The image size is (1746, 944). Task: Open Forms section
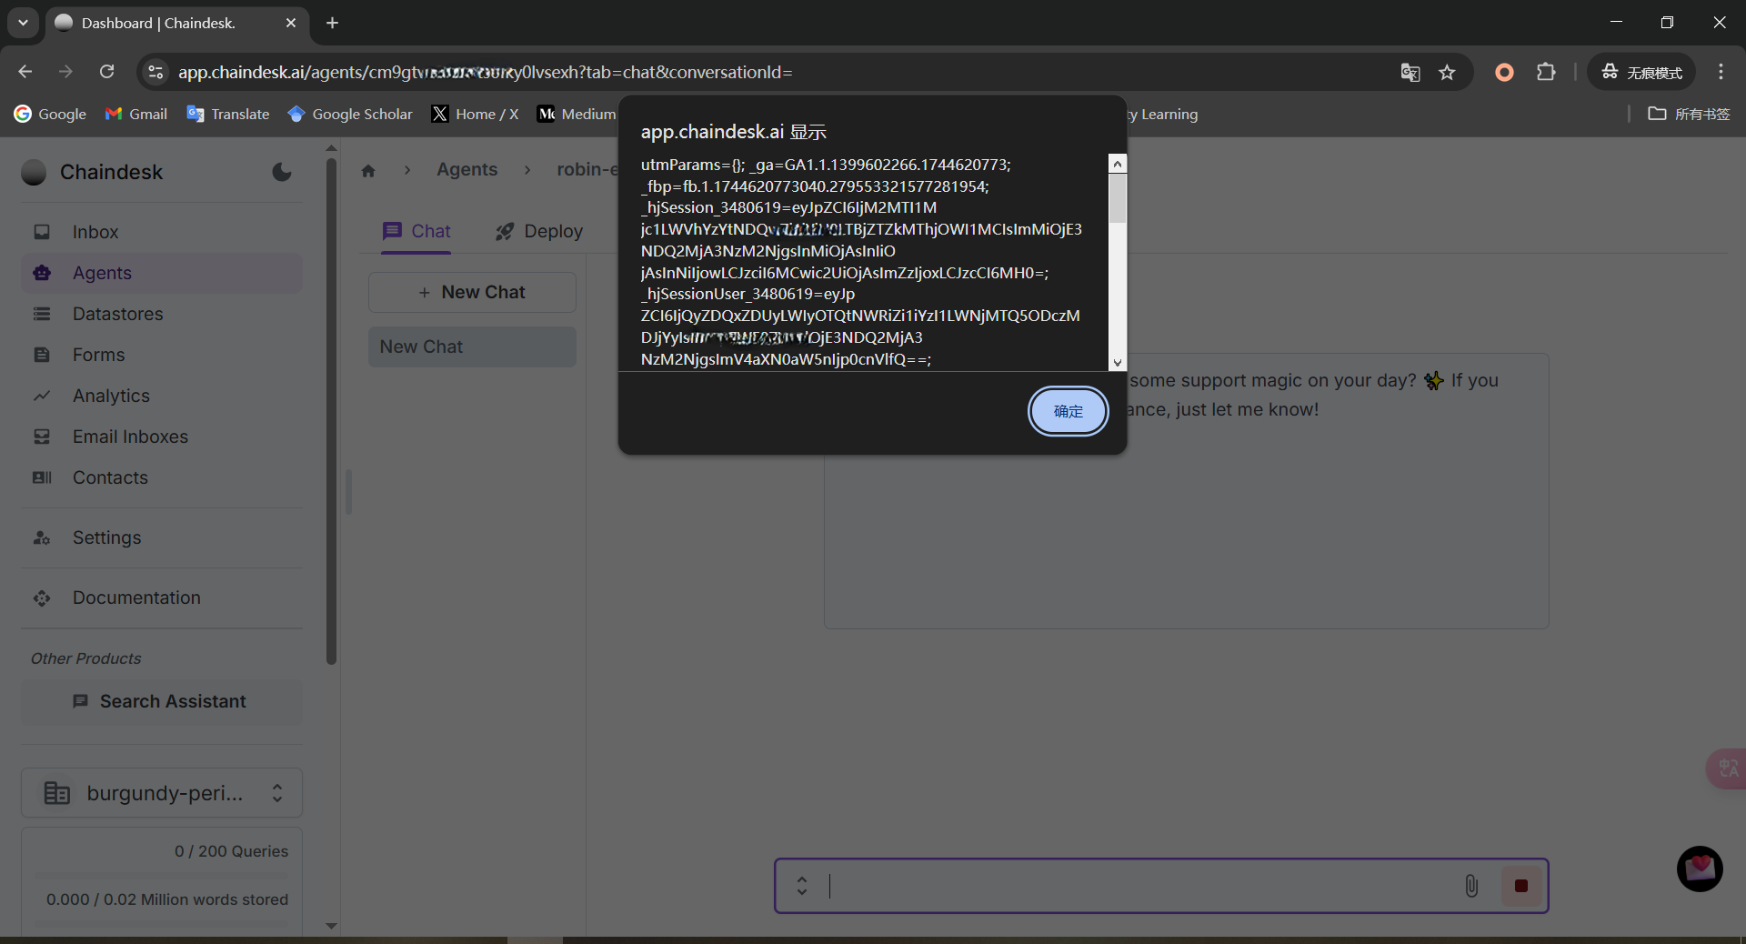click(x=162, y=355)
